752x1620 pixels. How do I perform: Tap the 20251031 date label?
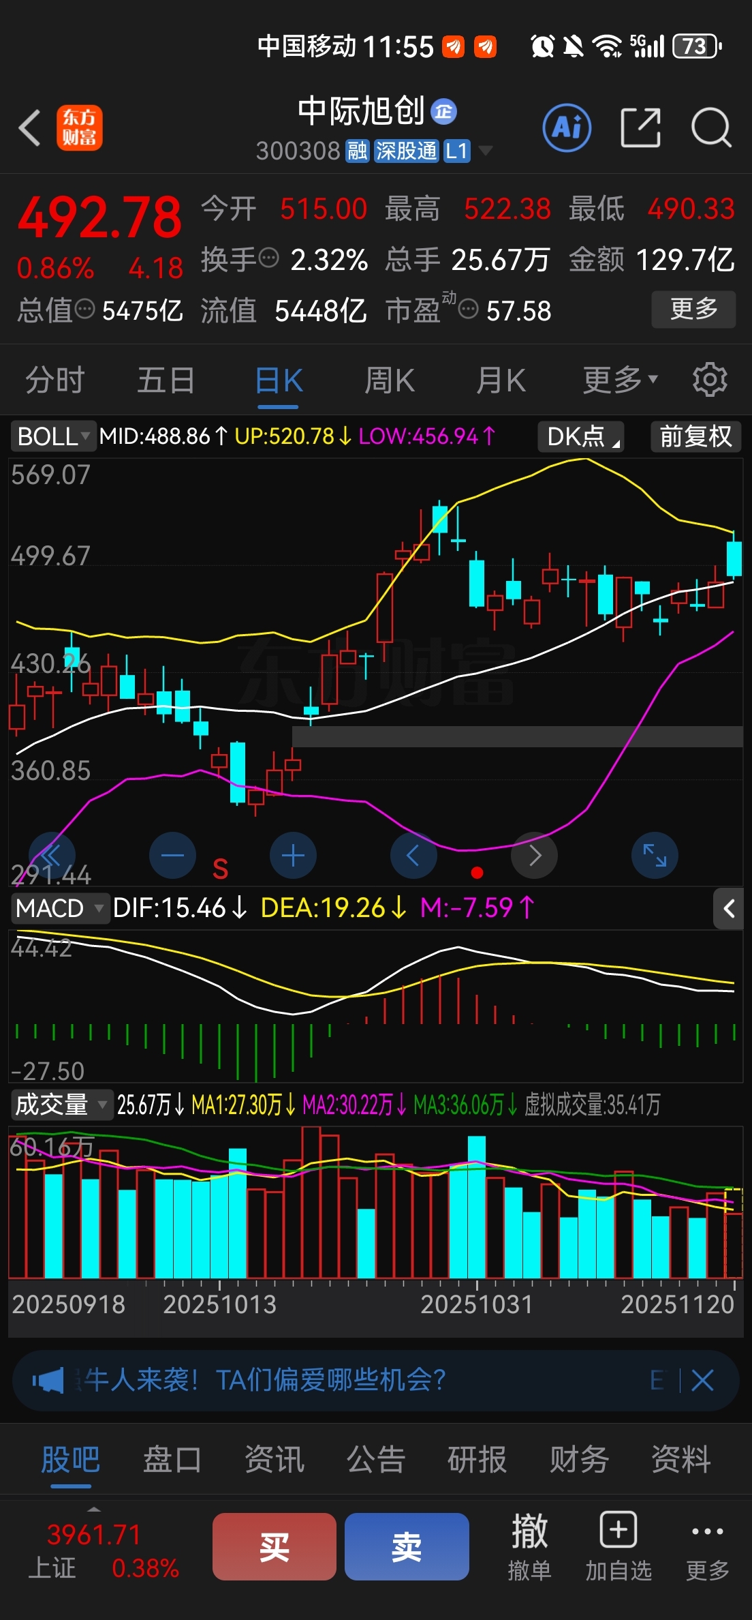point(476,1304)
